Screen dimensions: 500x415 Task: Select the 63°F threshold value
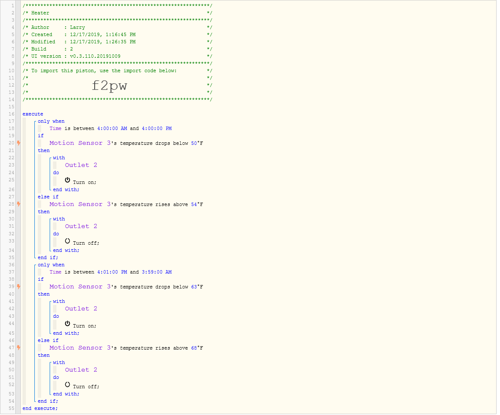(197, 287)
